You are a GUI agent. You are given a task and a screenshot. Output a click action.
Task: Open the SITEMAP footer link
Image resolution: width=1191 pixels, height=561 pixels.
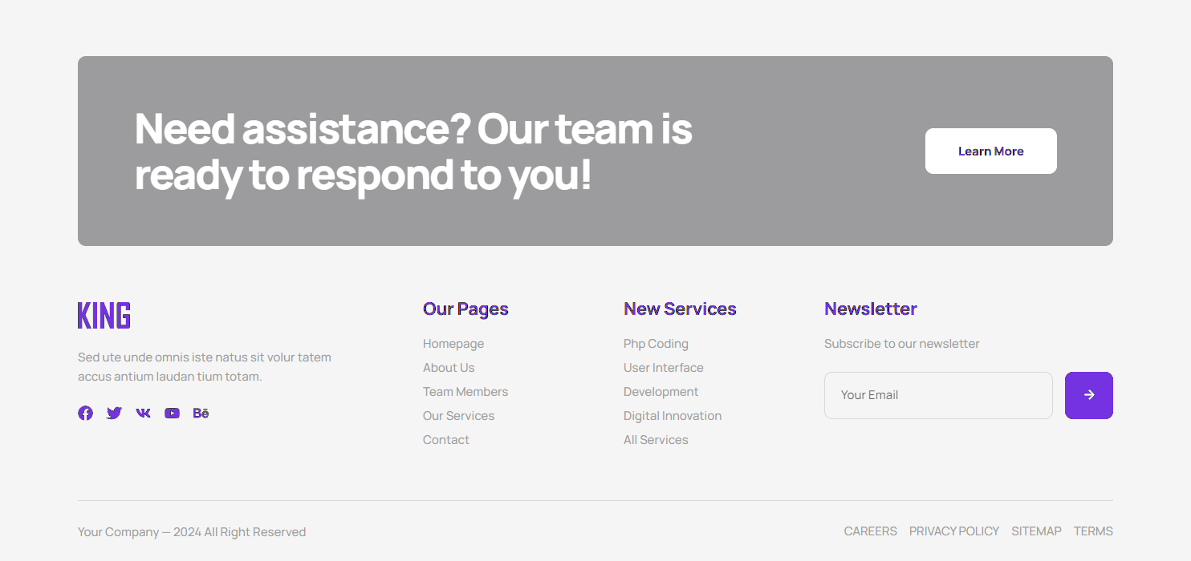pos(1036,531)
